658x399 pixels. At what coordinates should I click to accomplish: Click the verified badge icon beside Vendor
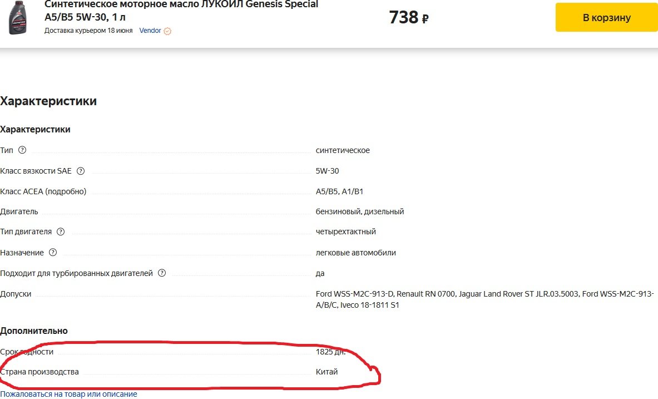point(167,31)
